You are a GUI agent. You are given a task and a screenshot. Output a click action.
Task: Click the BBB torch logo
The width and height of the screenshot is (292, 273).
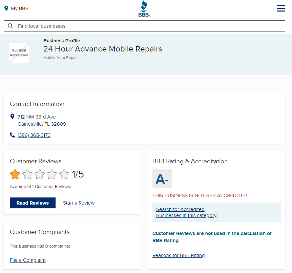click(144, 8)
